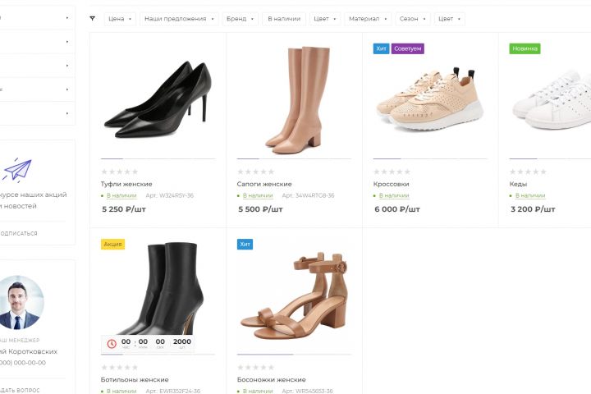Open the Материал filter menu
This screenshot has width=591, height=394.
(367, 18)
